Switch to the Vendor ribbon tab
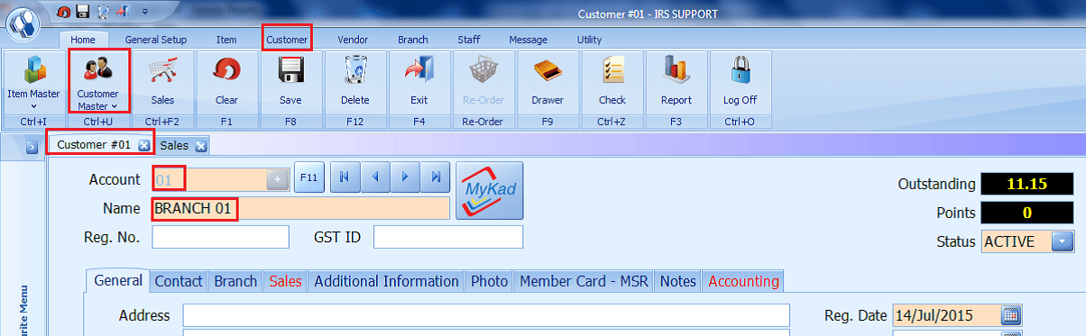This screenshot has height=336, width=1086. pyautogui.click(x=353, y=40)
